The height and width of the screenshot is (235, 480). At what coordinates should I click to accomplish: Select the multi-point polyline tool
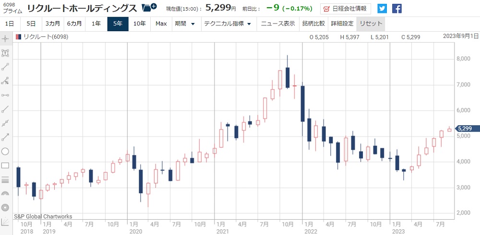pos(5,123)
